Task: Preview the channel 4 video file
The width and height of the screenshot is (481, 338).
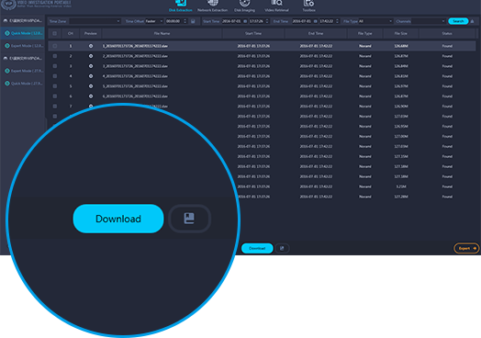Action: [91, 76]
